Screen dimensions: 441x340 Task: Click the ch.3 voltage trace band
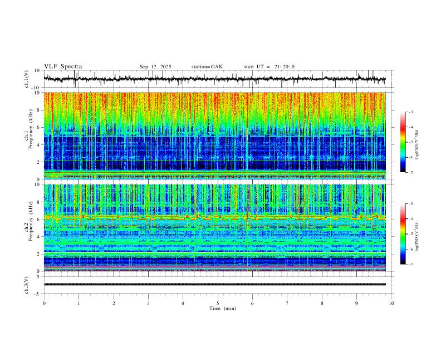(x=215, y=284)
